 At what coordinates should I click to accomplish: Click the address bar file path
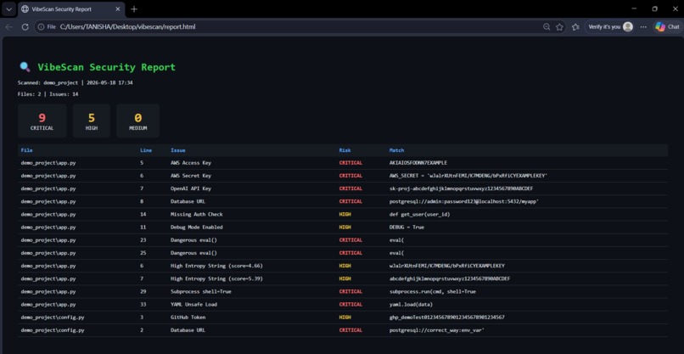tap(128, 26)
